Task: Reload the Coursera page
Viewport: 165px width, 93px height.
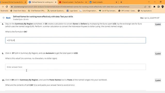Action: click(7, 7)
